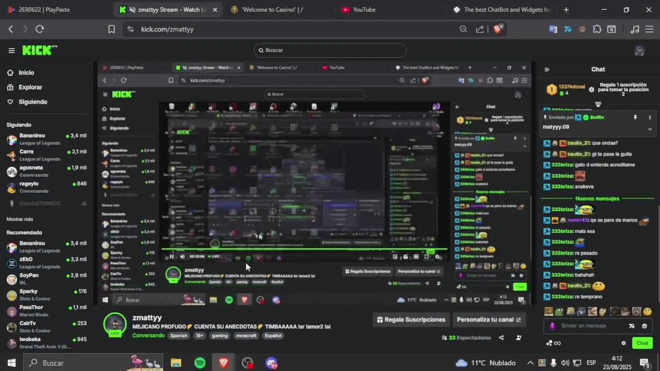Open agusneta channel in sidebar

(46, 171)
